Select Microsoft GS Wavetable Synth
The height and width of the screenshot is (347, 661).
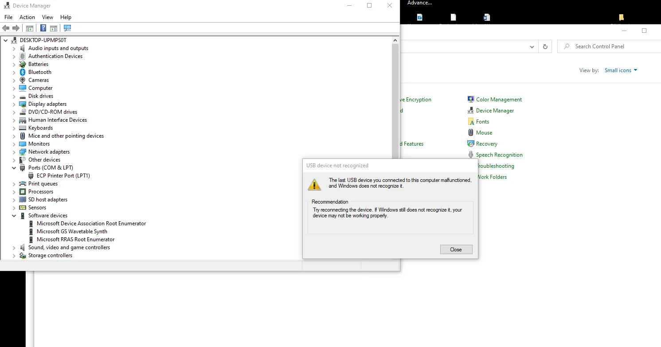pos(72,231)
